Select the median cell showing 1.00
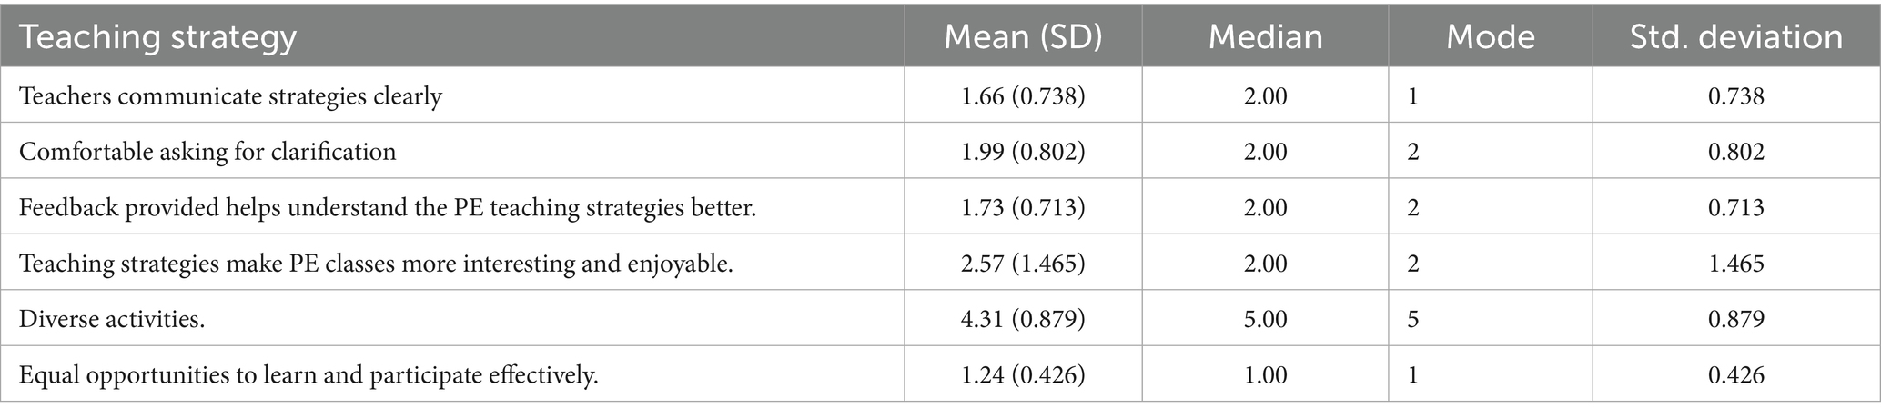Viewport: 1881px width, 418px height. pyautogui.click(x=1265, y=374)
